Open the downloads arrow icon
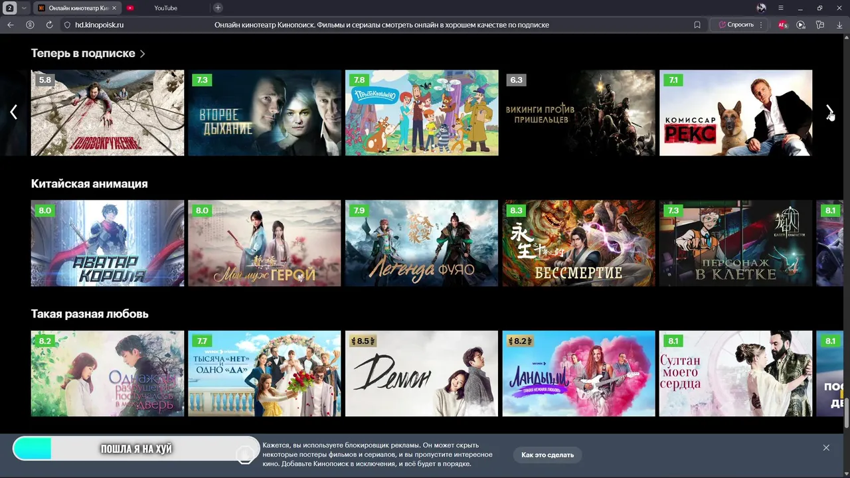Screen dimensions: 850x478 (839, 25)
